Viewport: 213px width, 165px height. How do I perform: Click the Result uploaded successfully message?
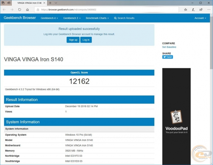pyautogui.click(x=79, y=29)
